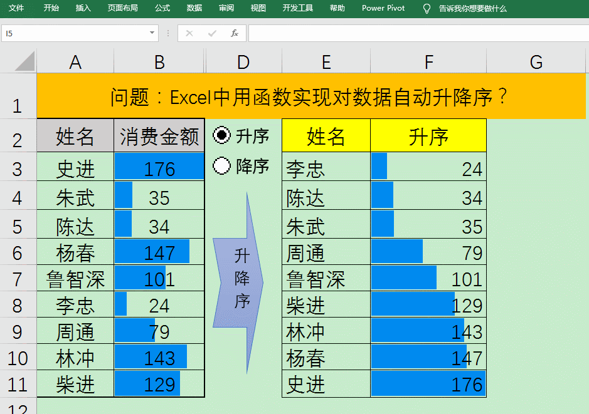The image size is (589, 414).
Task: Click cell 柴进 in column A
Action: pos(75,384)
